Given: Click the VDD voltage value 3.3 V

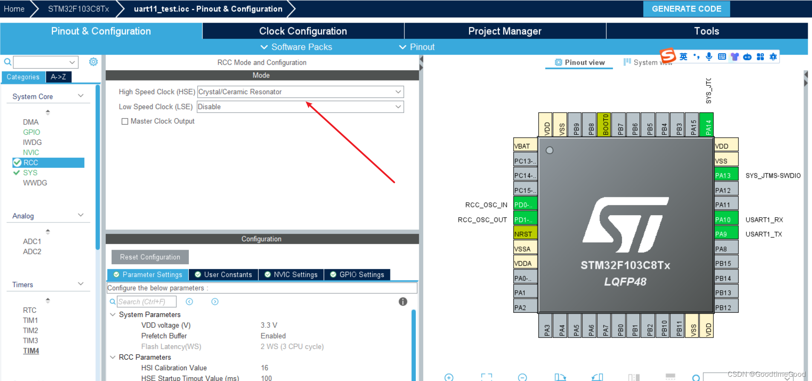Looking at the screenshot, I should click(269, 325).
